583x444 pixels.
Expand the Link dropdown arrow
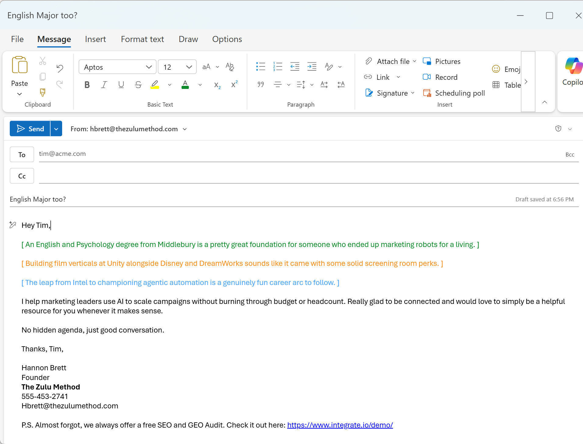(398, 77)
